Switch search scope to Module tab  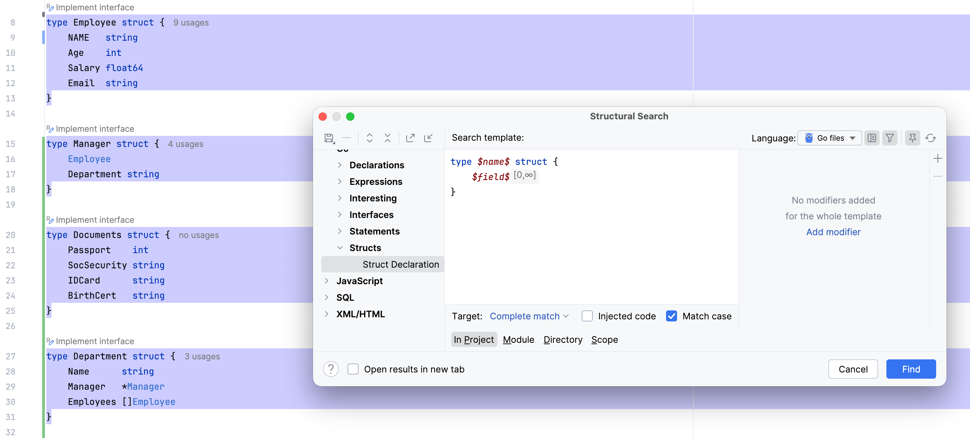pos(518,339)
